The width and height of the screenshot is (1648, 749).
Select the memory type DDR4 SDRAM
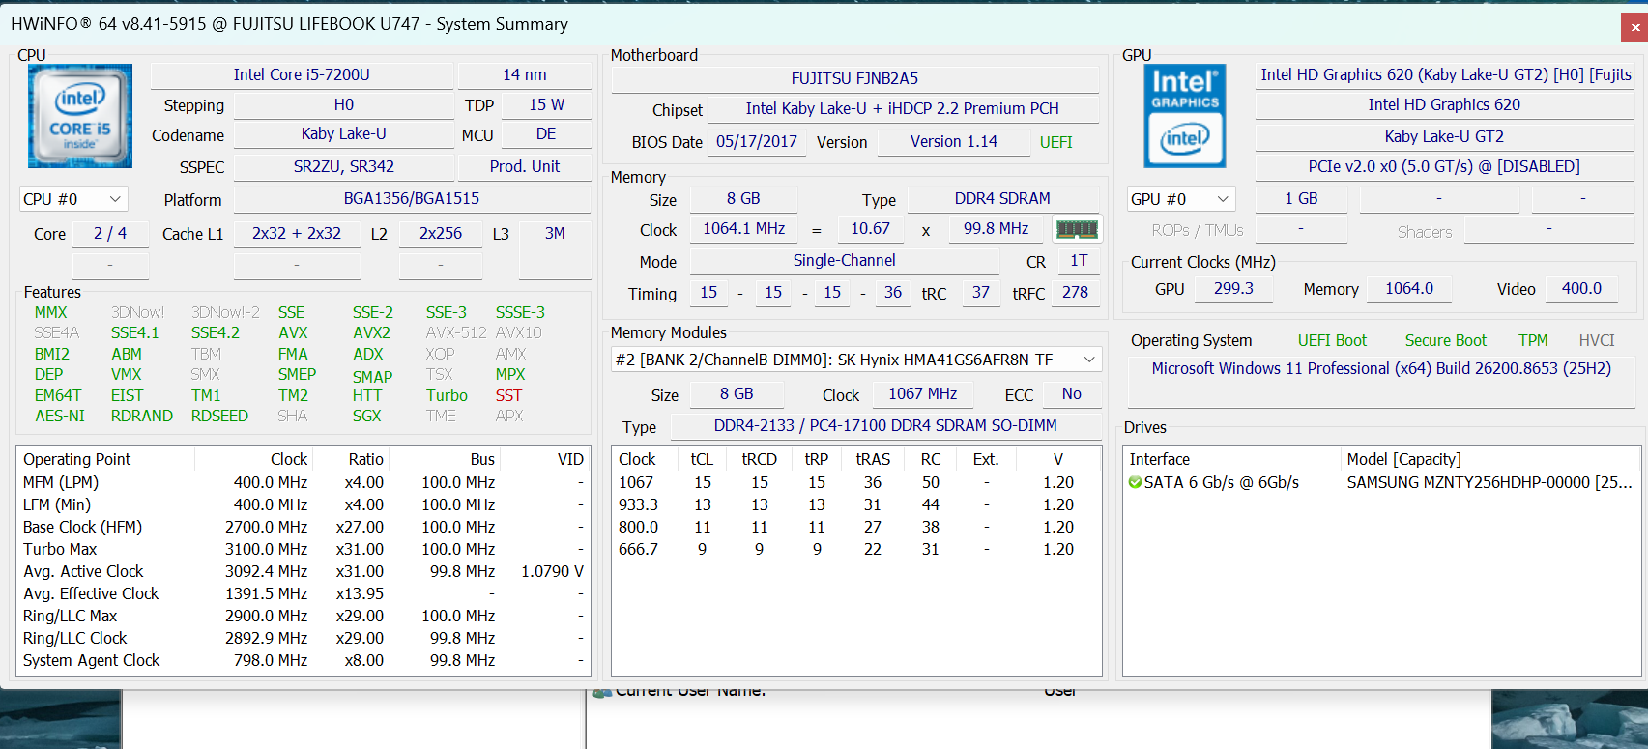tap(1002, 198)
